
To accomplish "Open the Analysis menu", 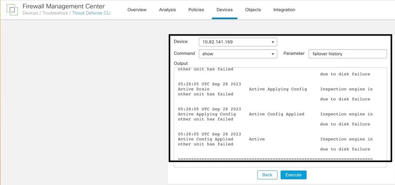I will 168,10.
